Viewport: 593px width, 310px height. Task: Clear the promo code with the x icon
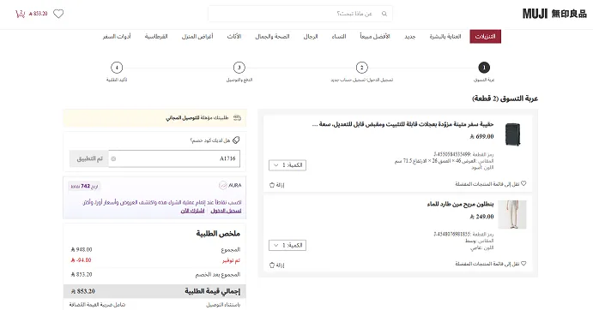pyautogui.click(x=113, y=158)
